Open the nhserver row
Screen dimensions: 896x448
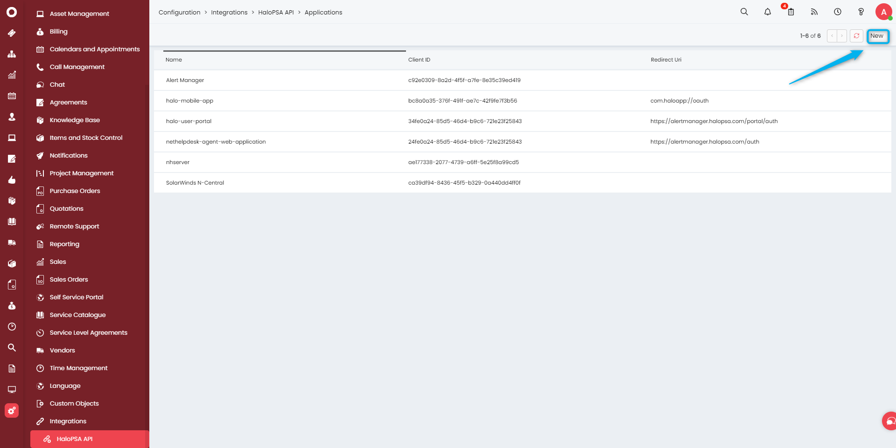coord(523,162)
